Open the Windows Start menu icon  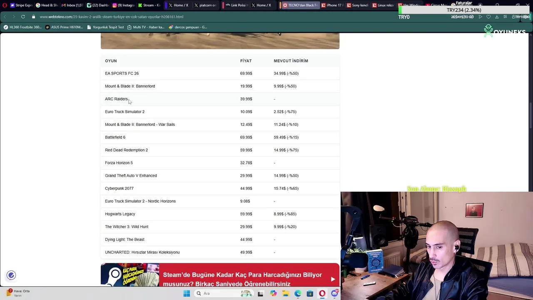(x=187, y=293)
